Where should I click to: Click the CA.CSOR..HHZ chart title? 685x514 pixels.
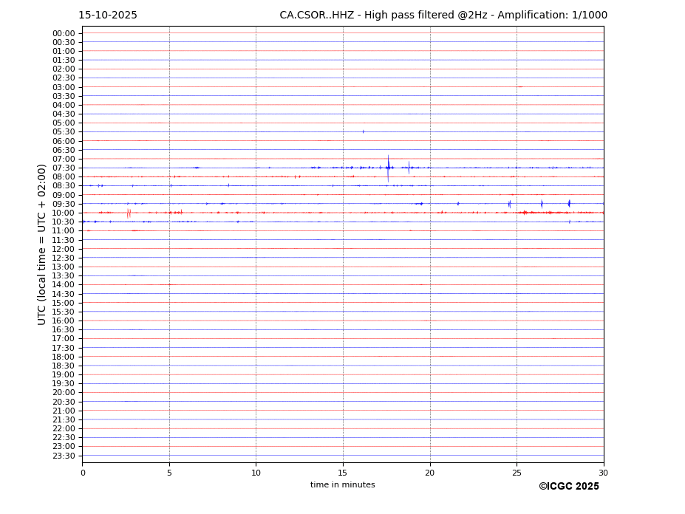point(443,16)
